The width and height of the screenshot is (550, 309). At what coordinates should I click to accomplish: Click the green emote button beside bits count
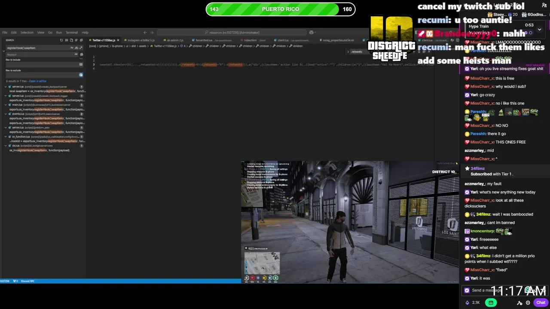click(x=491, y=303)
